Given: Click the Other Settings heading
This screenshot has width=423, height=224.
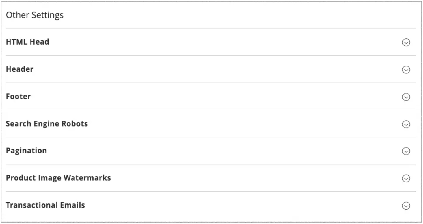Looking at the screenshot, I should (x=35, y=15).
